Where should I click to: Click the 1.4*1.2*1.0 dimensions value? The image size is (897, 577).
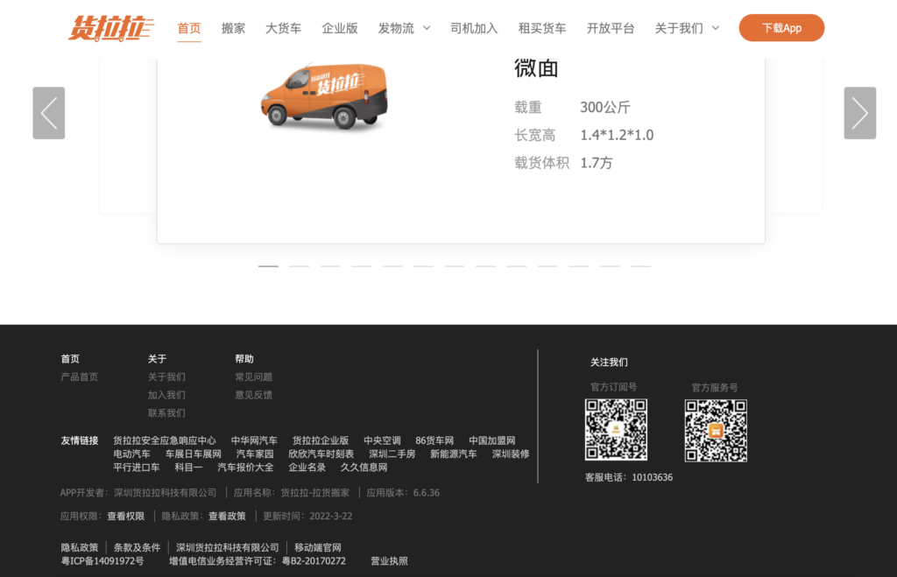coord(617,135)
